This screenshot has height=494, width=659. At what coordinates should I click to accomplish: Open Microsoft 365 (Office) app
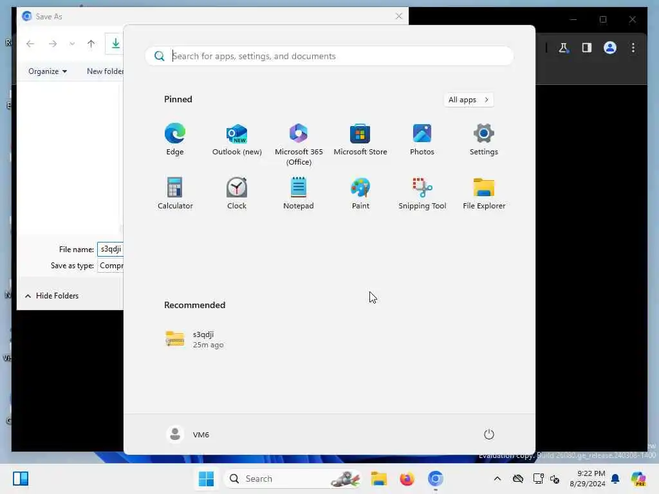(299, 145)
